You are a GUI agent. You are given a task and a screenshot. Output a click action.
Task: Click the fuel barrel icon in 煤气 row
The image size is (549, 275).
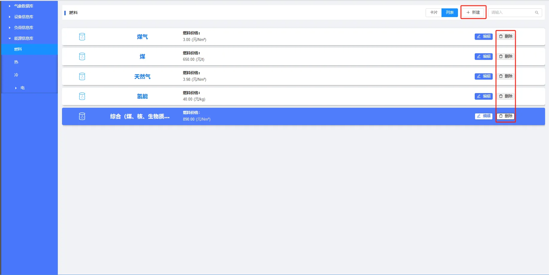point(82,37)
